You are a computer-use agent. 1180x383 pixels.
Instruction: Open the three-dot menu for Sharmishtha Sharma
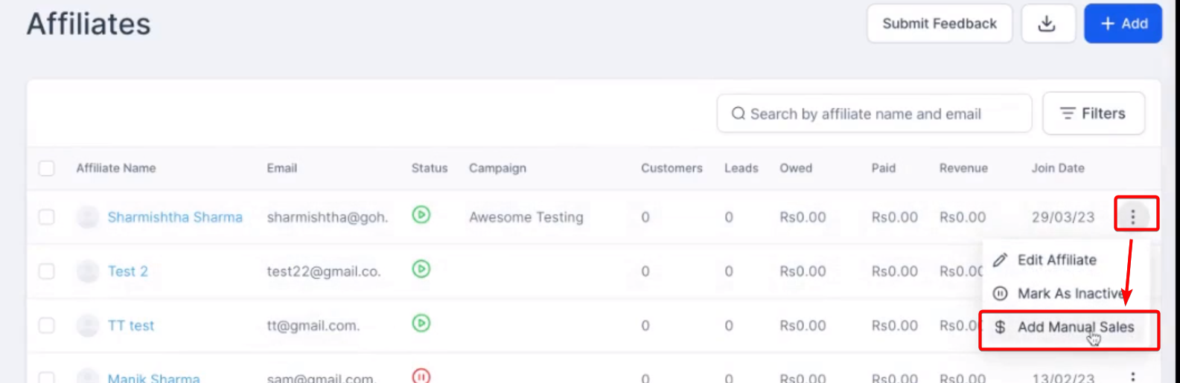(1133, 216)
